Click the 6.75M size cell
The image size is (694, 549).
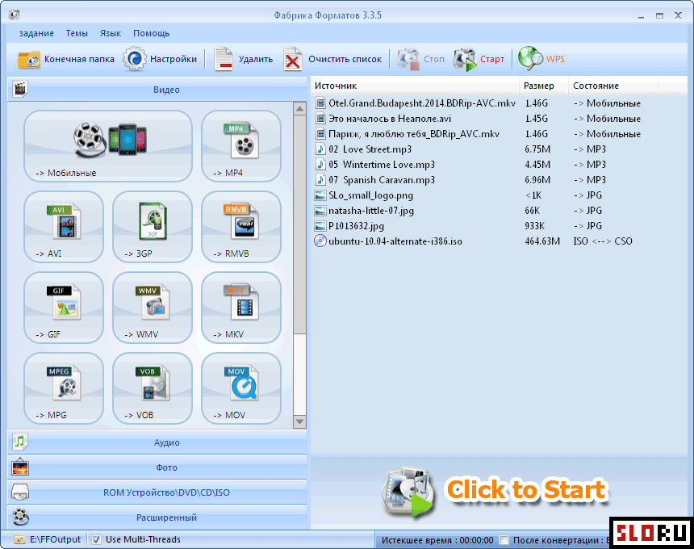537,149
